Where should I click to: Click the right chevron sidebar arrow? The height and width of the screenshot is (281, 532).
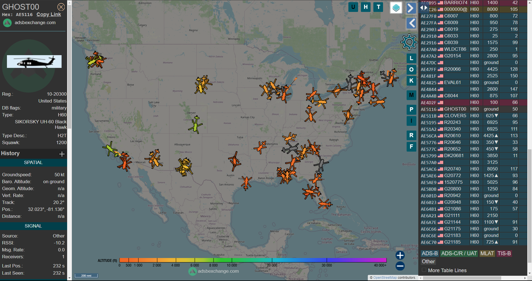point(411,8)
